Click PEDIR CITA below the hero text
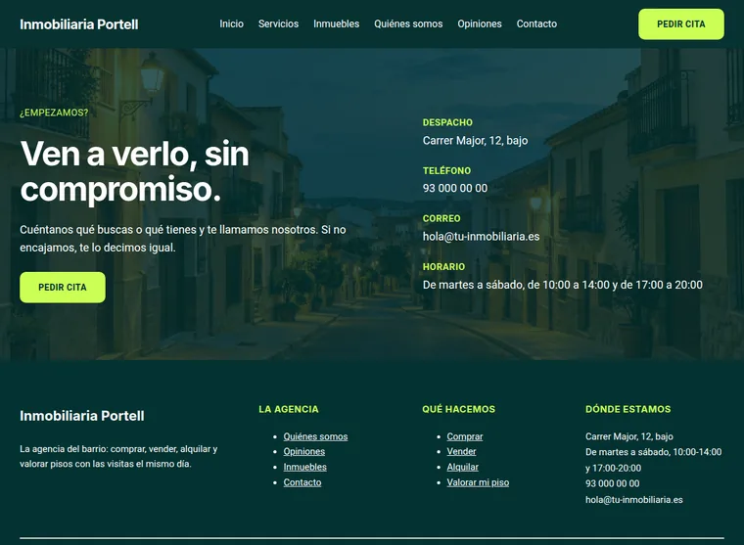This screenshot has width=744, height=545. pos(63,288)
